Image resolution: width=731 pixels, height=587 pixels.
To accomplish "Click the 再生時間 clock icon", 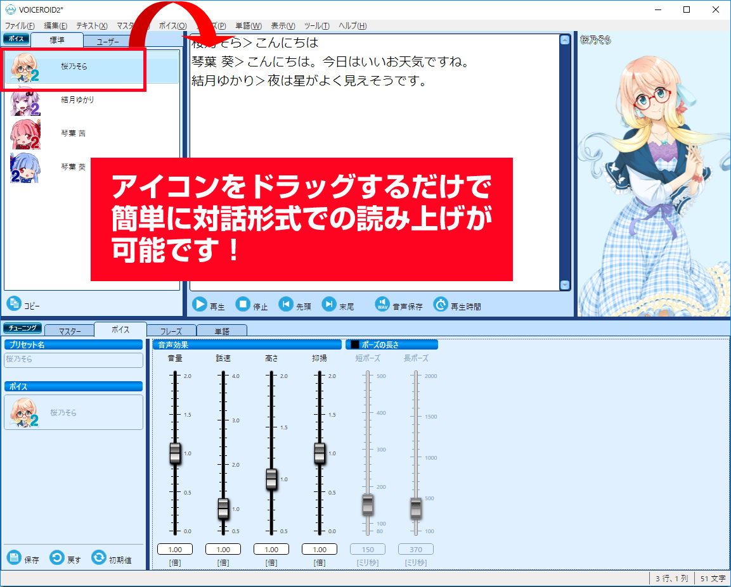I will pos(441,305).
